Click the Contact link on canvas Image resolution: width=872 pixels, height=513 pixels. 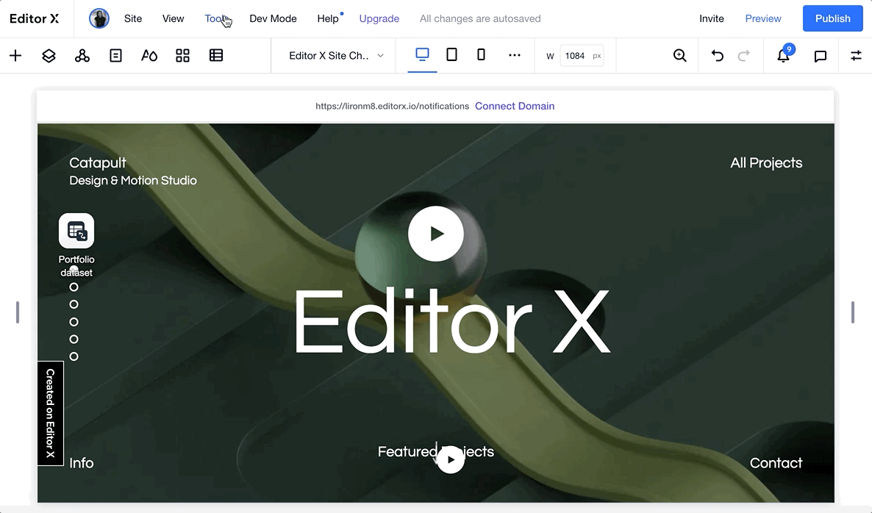[776, 463]
